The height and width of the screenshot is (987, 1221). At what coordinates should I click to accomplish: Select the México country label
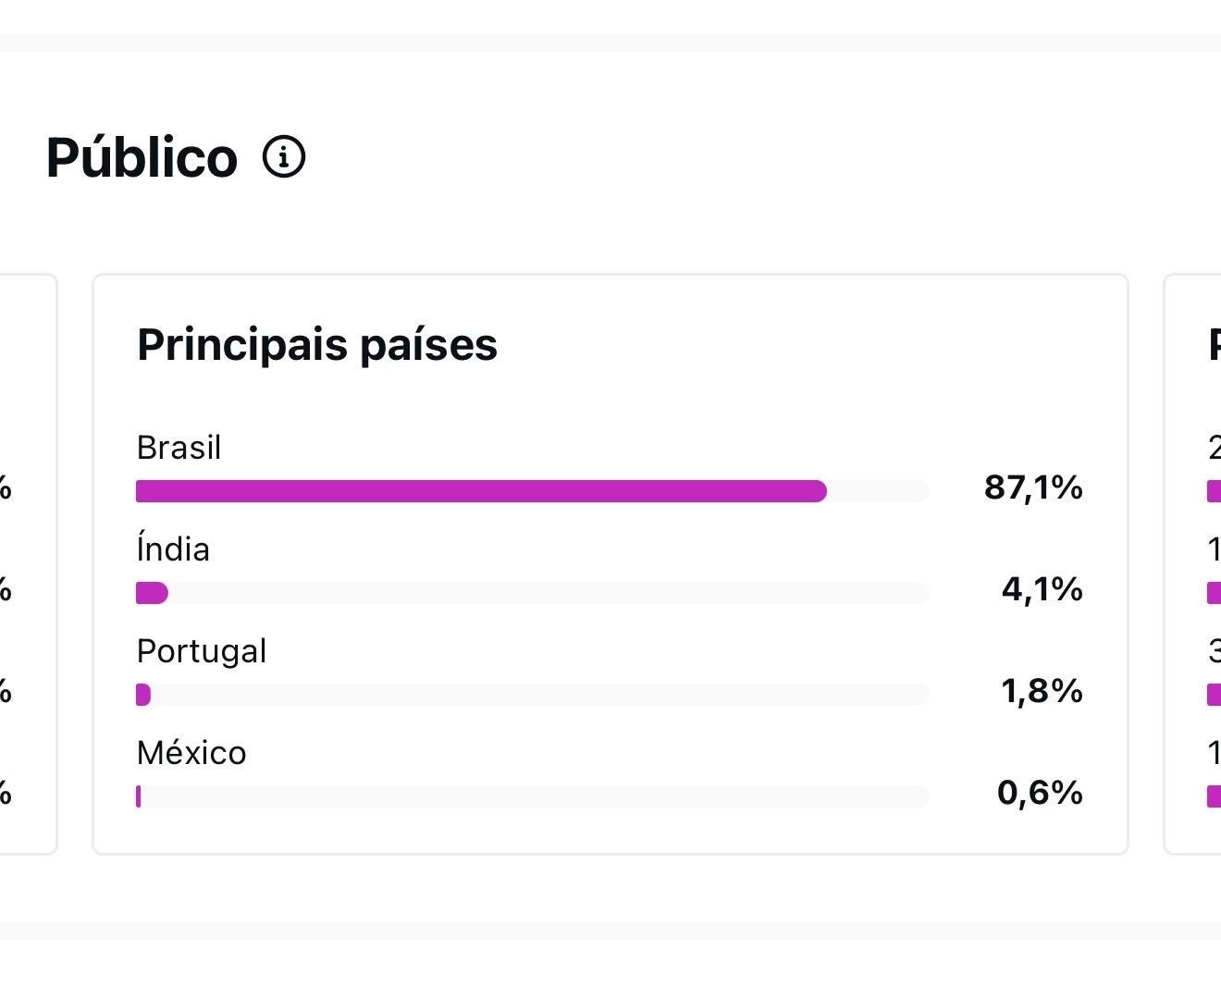(191, 753)
